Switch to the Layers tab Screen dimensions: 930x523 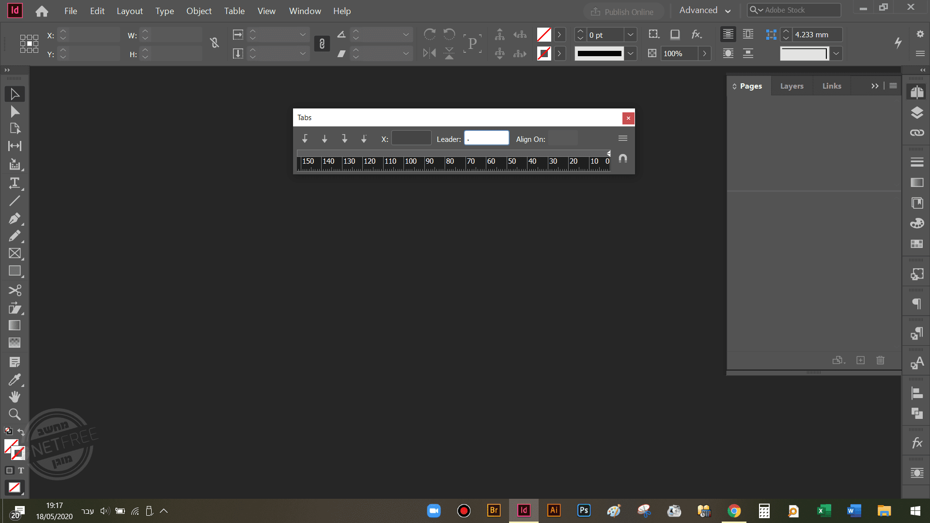coord(791,86)
